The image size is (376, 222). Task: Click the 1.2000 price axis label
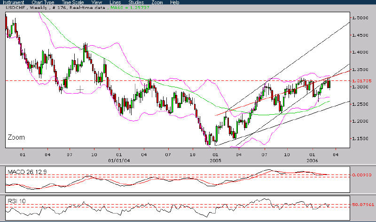tap(360, 121)
